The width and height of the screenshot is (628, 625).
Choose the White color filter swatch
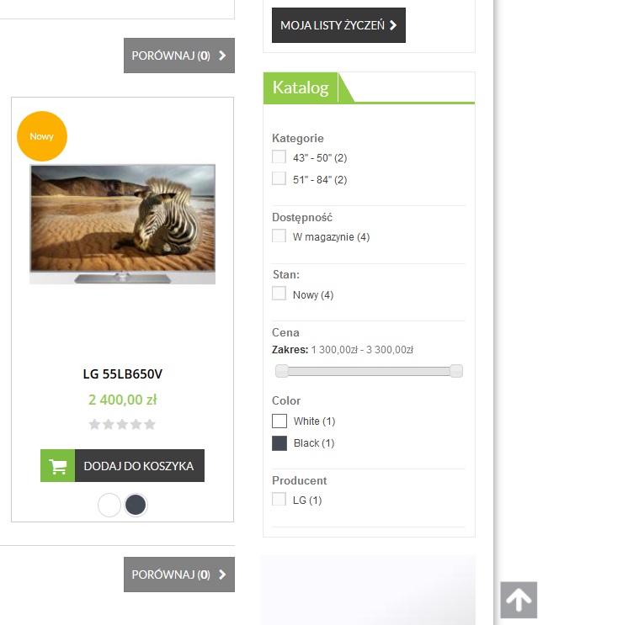[x=279, y=421]
